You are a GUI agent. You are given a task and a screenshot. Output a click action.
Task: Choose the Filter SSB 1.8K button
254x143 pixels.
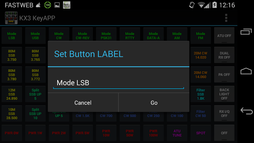click(x=201, y=94)
